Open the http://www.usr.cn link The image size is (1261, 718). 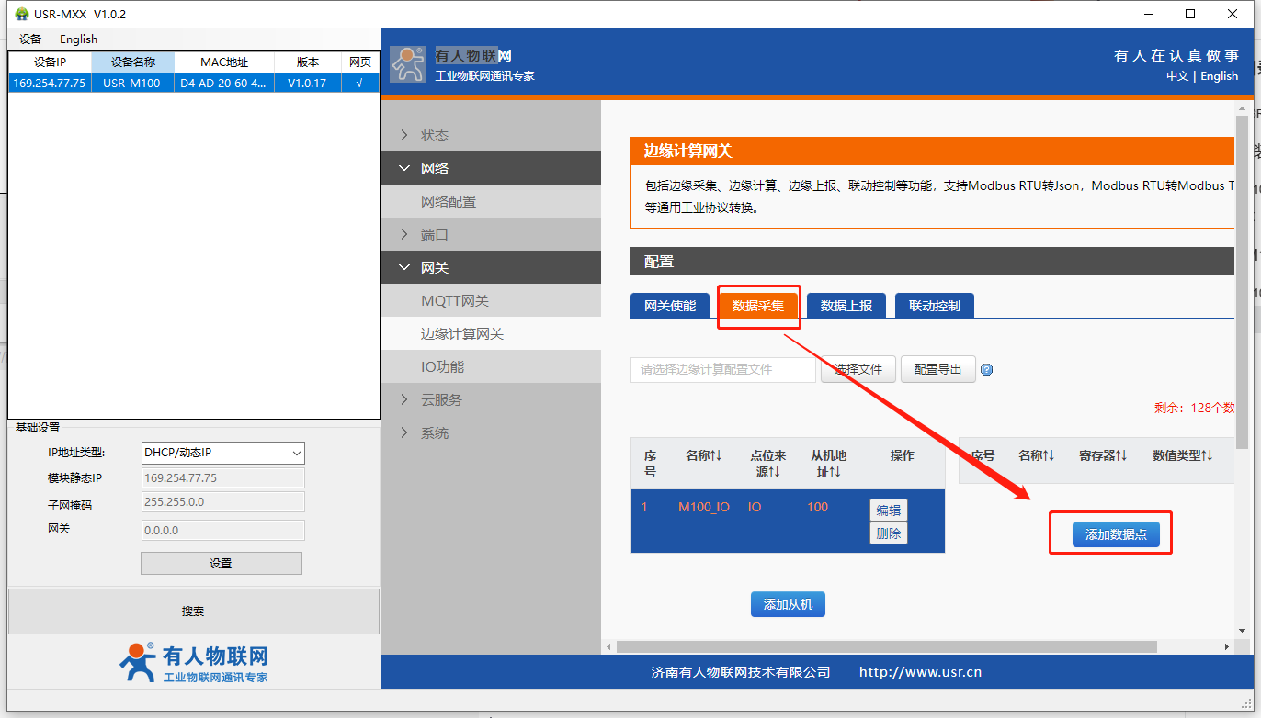pyautogui.click(x=920, y=672)
